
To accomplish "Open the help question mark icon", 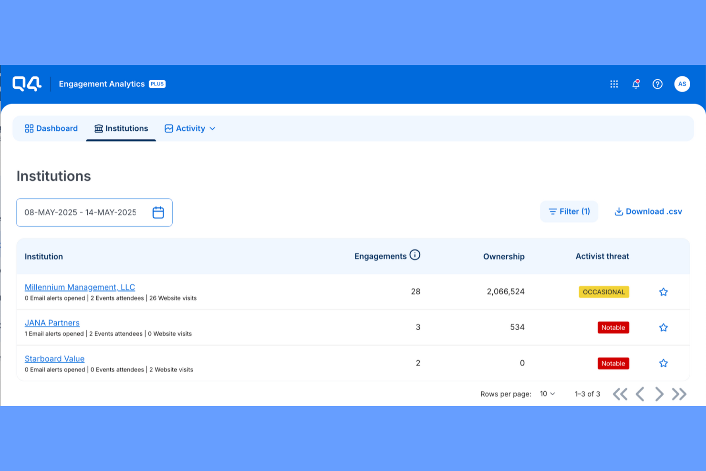I will [657, 84].
